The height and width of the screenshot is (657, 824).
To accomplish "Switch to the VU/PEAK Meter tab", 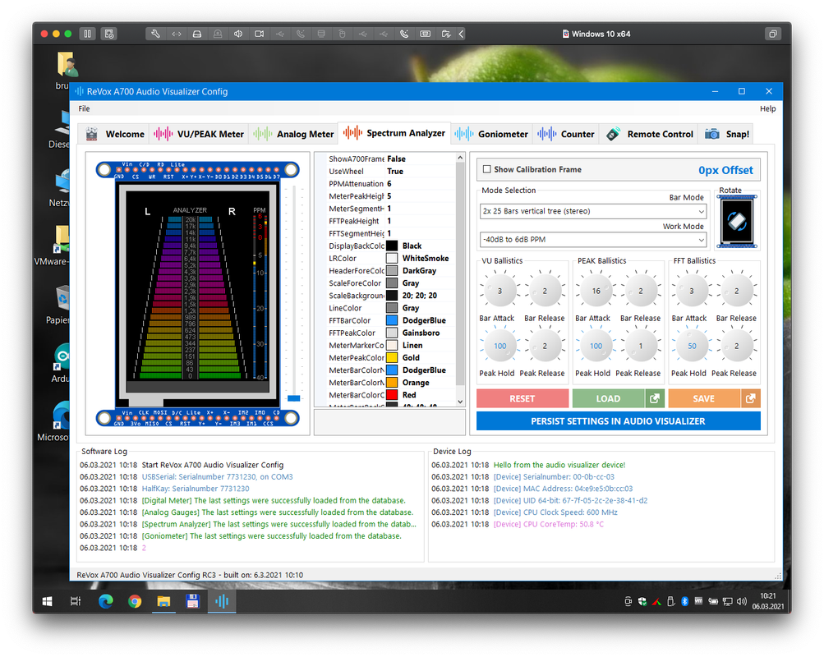I will tap(199, 134).
